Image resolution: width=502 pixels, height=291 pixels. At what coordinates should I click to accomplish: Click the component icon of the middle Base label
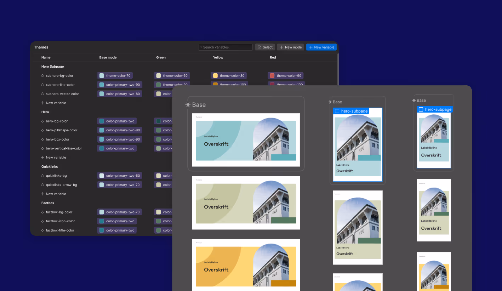[330, 102]
